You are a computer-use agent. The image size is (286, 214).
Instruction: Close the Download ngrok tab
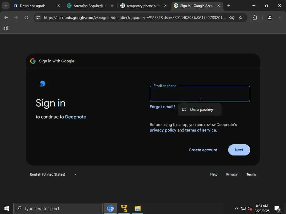(59, 6)
